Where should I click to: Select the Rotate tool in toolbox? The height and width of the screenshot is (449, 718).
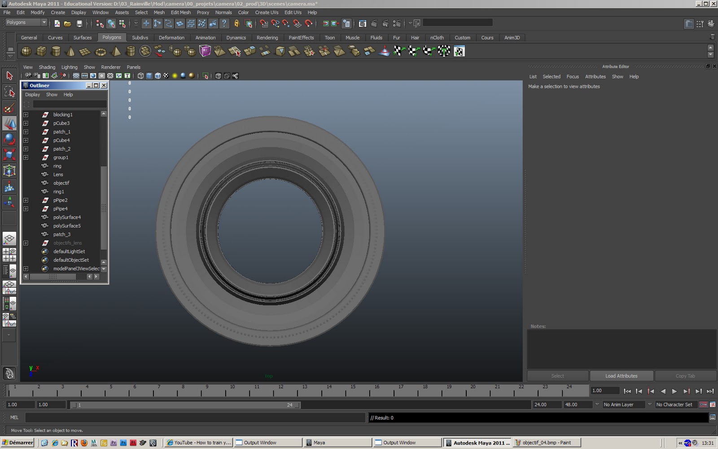(x=9, y=139)
